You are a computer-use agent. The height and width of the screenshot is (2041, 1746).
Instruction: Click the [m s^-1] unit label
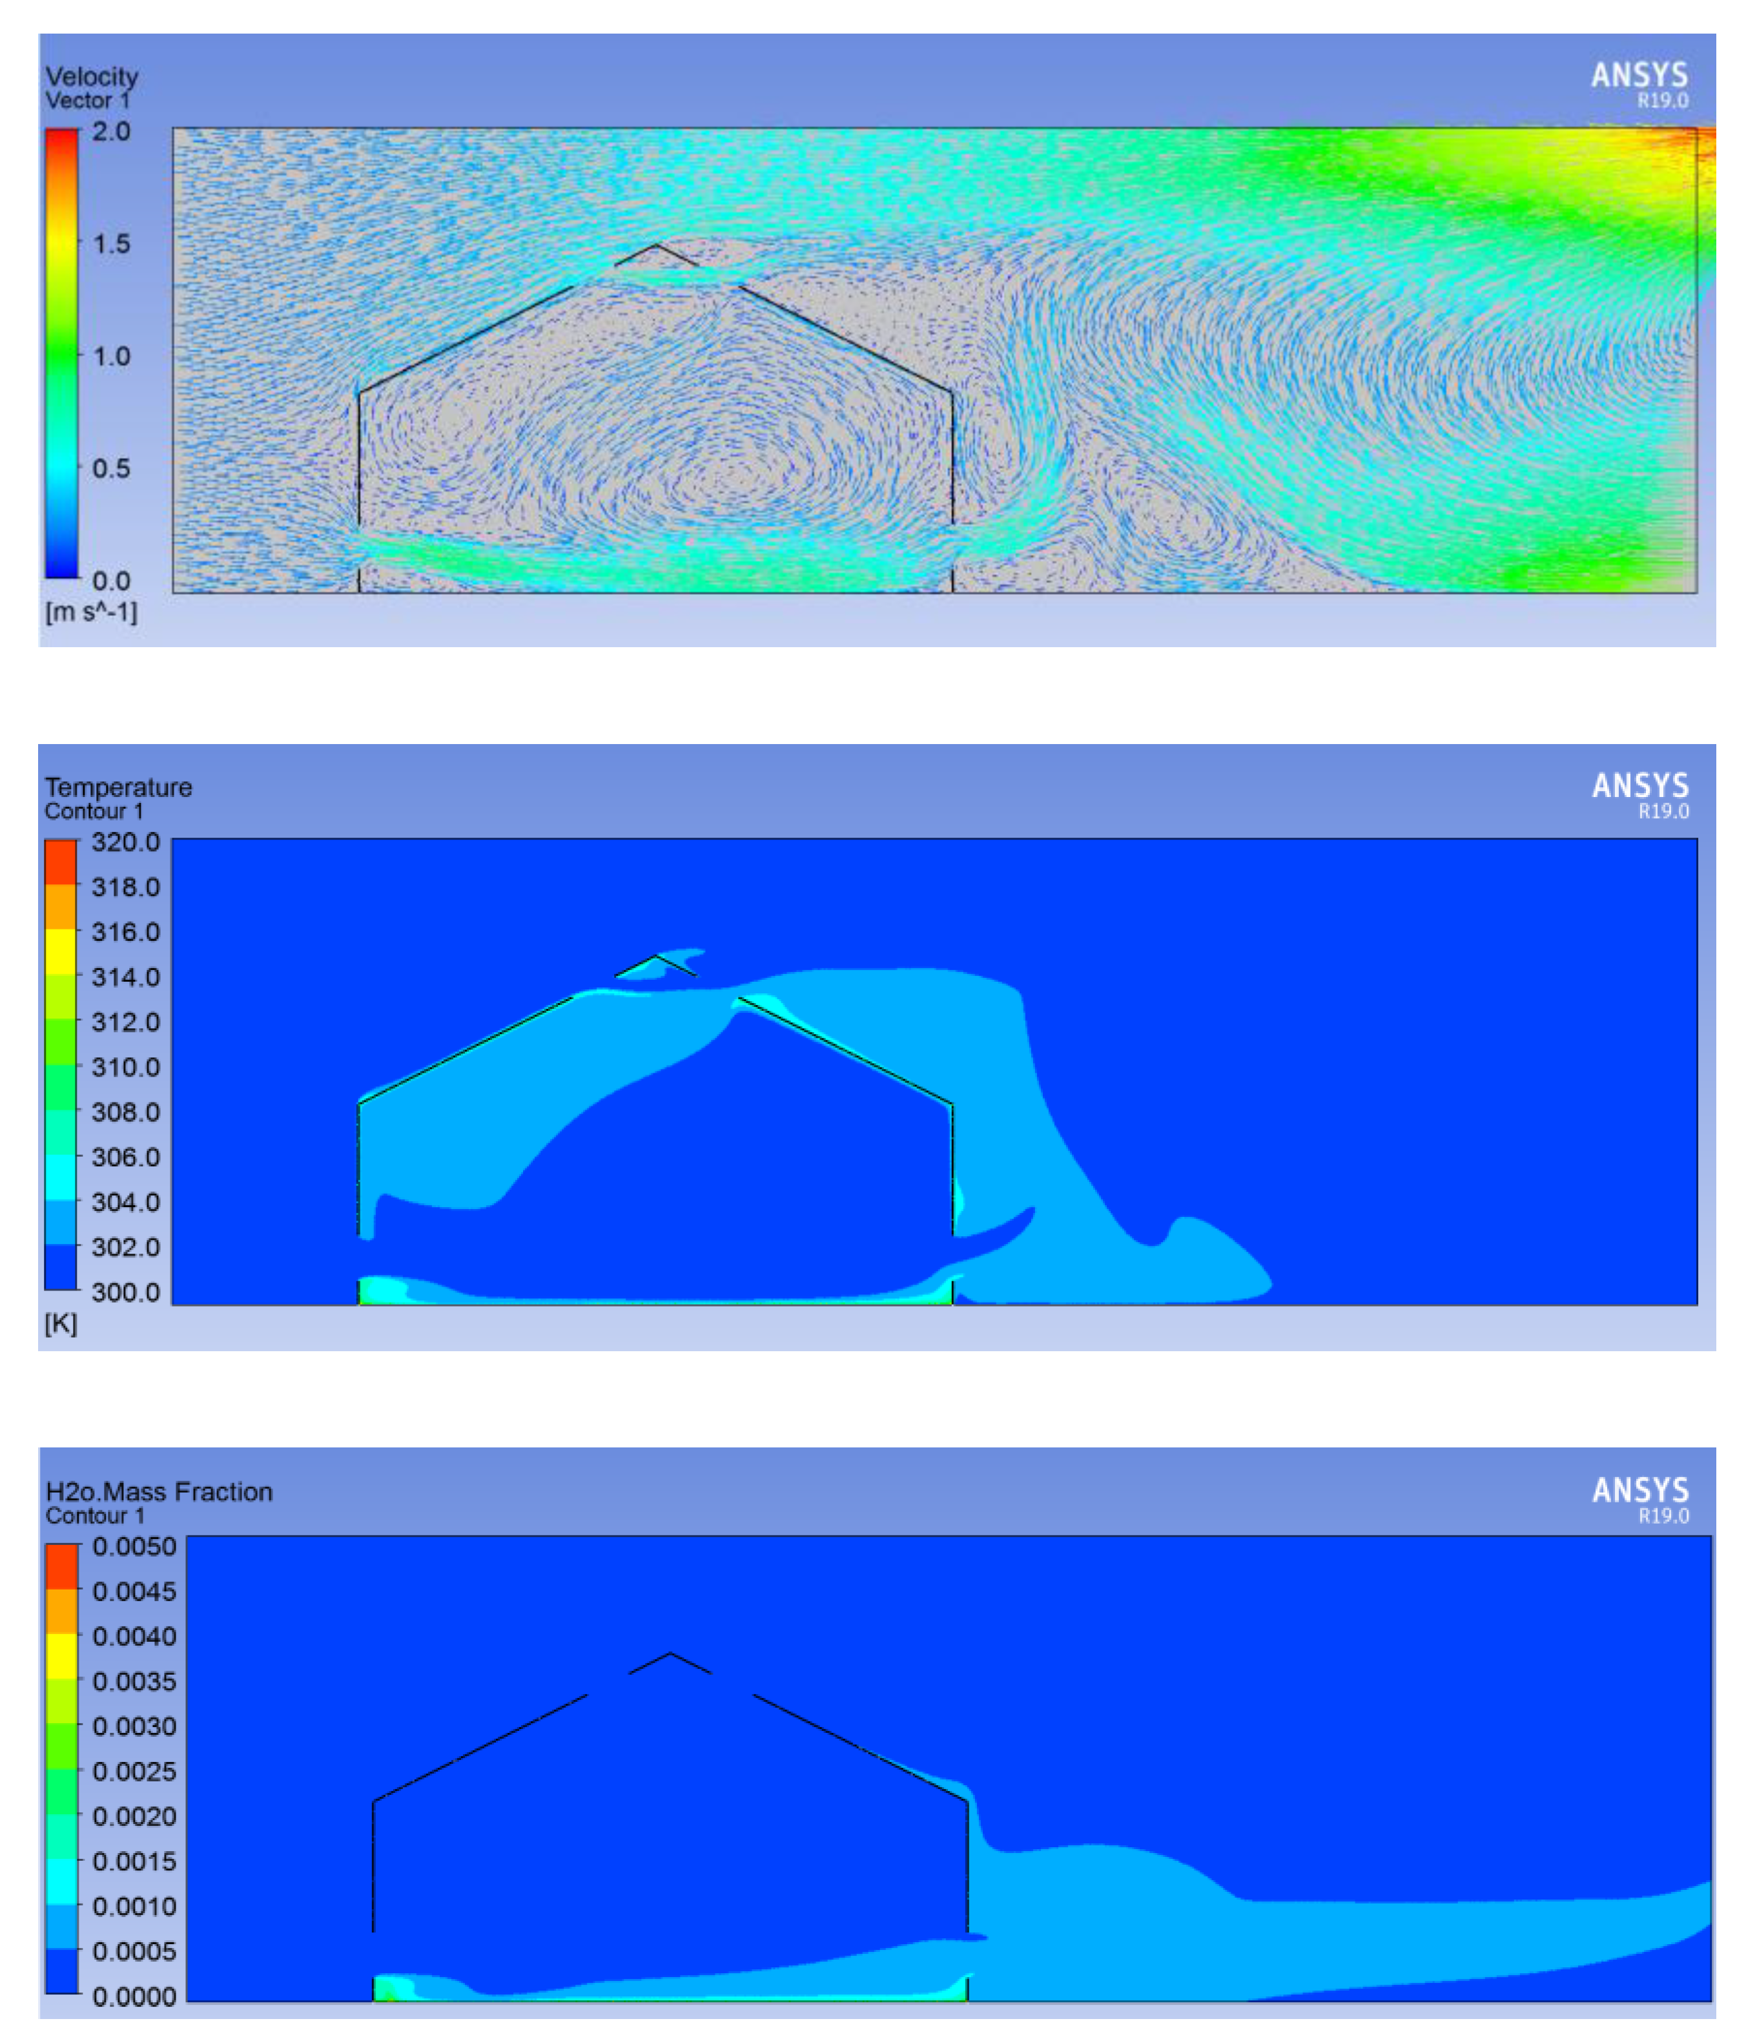90,612
